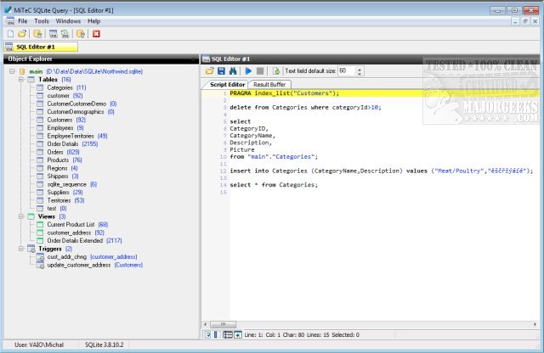544x353 pixels.
Task: Click the new blank document icon
Action: [9, 34]
